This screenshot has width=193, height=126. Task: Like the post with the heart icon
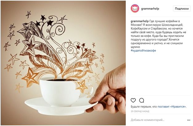pyautogui.click(x=133, y=100)
